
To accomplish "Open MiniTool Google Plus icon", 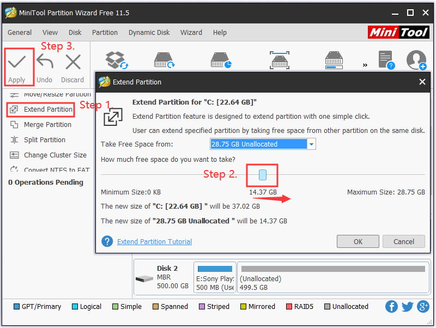I will point(423,307).
